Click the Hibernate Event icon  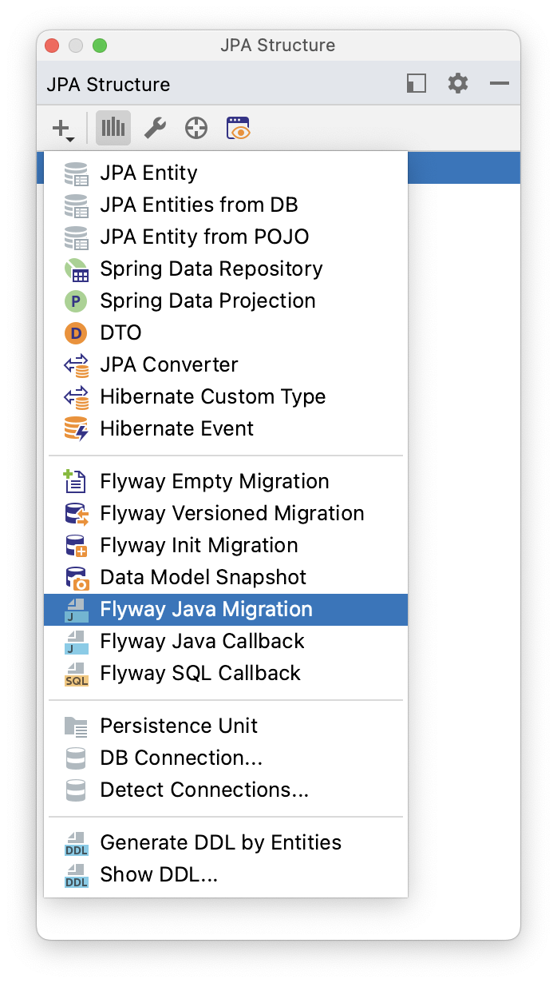pyautogui.click(x=76, y=429)
